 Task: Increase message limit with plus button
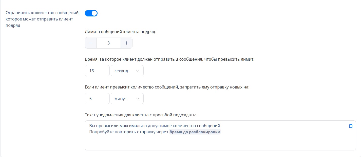pos(126,43)
